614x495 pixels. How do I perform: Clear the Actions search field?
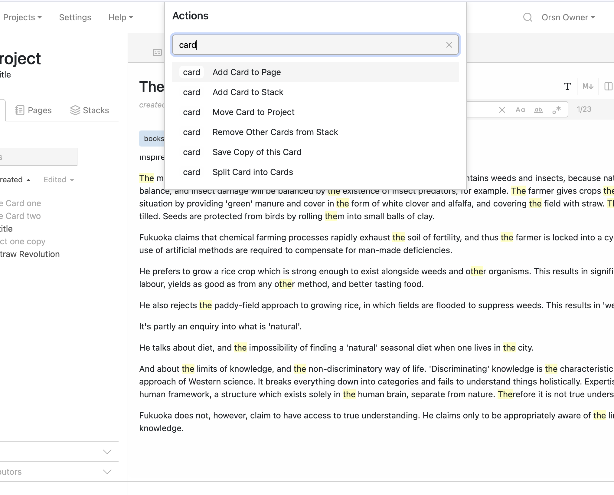coord(449,45)
